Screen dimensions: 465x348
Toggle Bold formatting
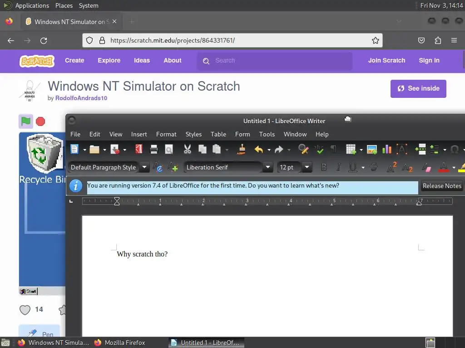coord(324,168)
